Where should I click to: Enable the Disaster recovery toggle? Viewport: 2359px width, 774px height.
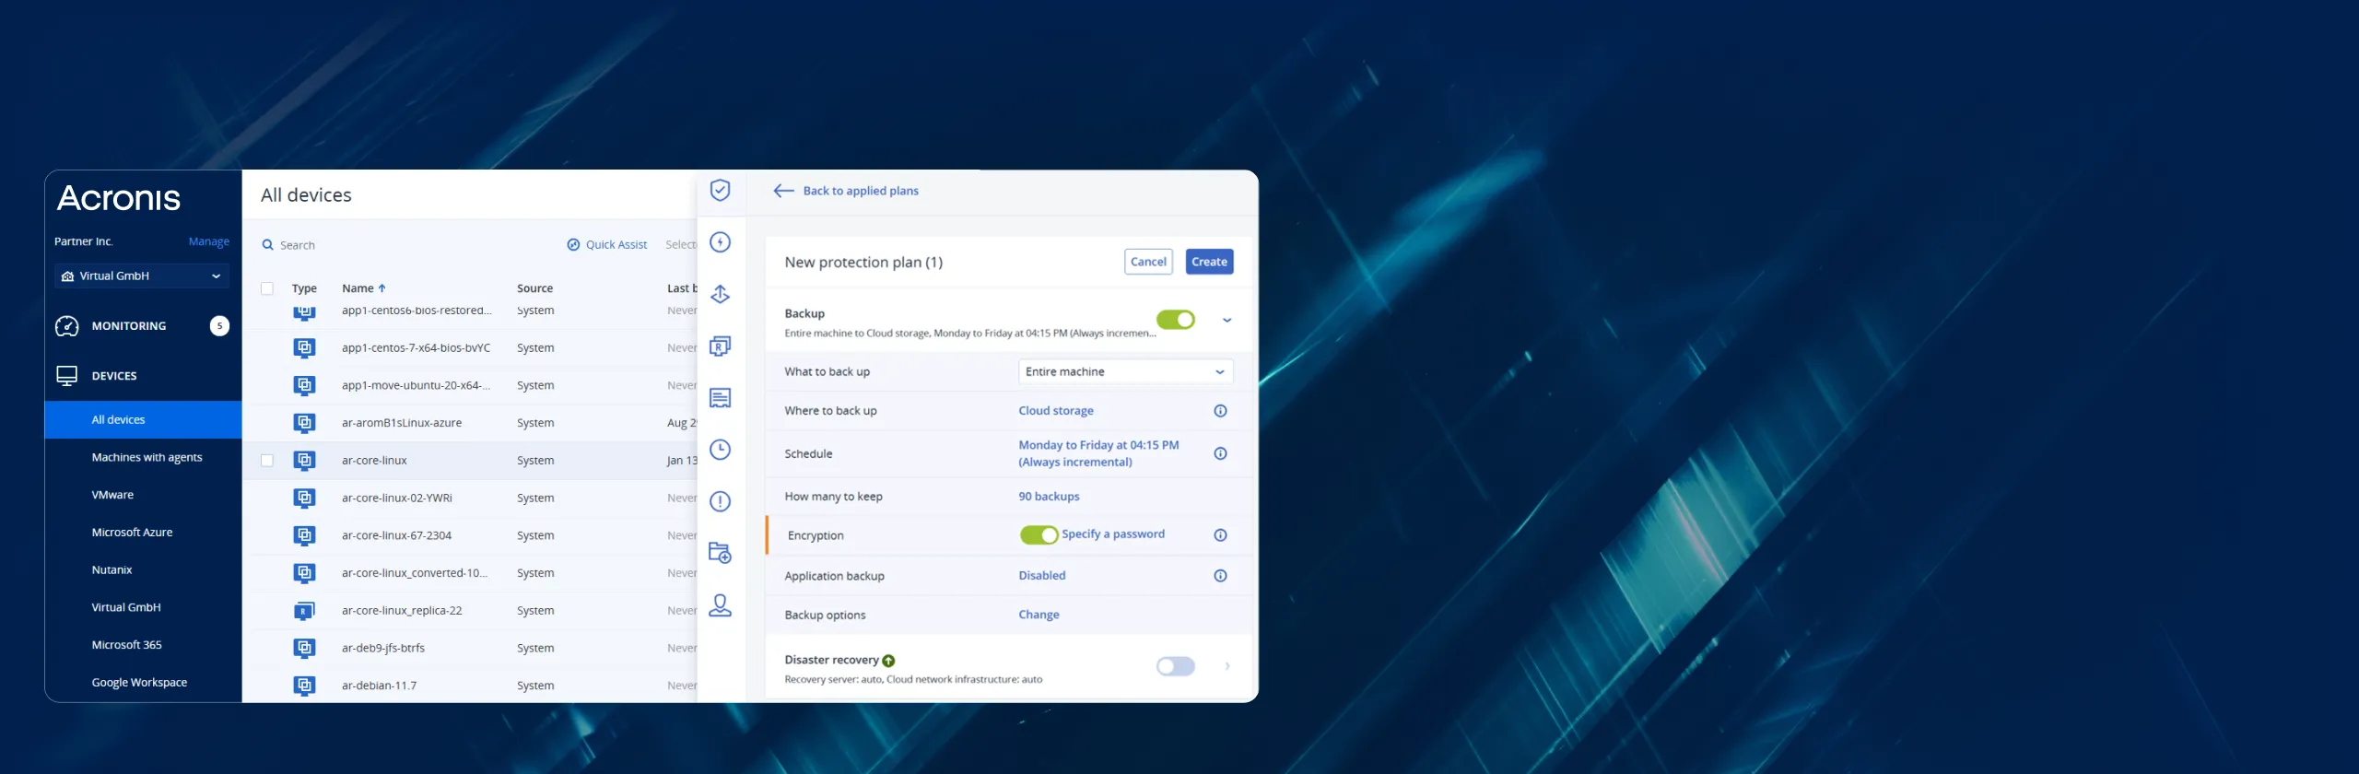(x=1175, y=666)
